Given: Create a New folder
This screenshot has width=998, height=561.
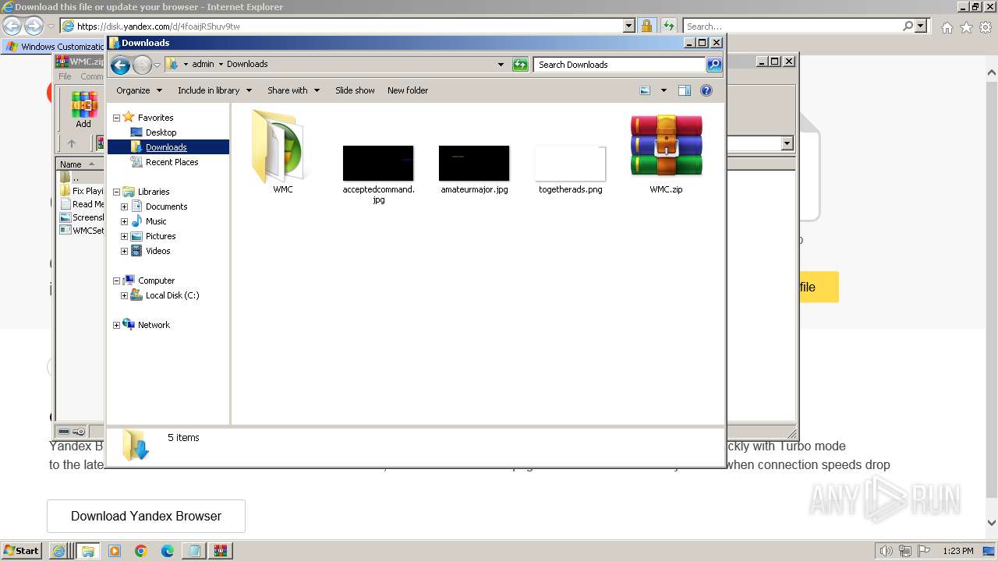Looking at the screenshot, I should click(x=408, y=90).
